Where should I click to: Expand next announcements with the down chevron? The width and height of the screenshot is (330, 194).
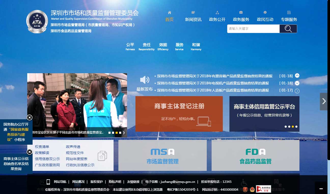[297, 83]
